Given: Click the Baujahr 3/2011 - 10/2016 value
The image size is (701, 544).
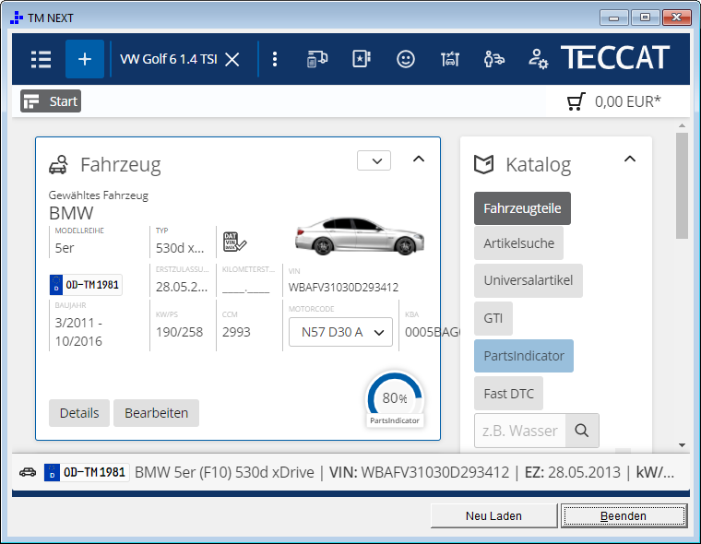Looking at the screenshot, I should click(78, 332).
